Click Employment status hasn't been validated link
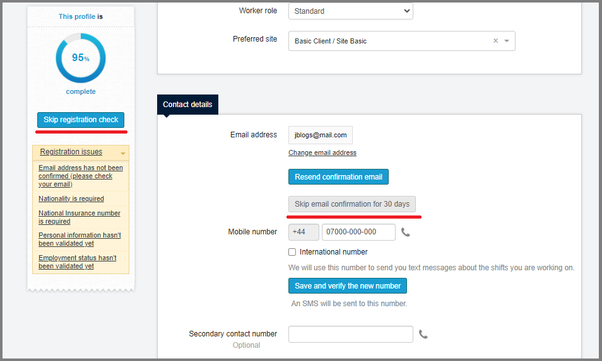 tap(77, 262)
